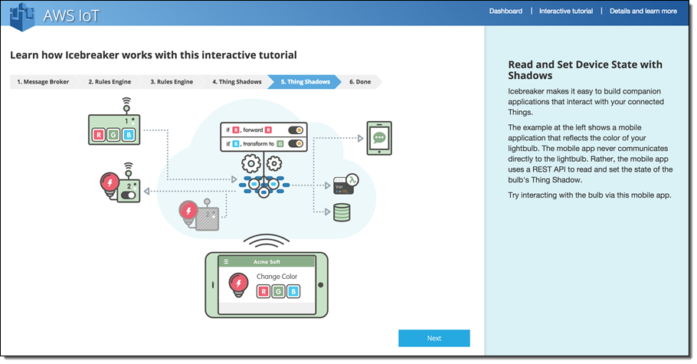The image size is (697, 364).
Task: Click the AWS IoT cube logo
Action: [21, 14]
